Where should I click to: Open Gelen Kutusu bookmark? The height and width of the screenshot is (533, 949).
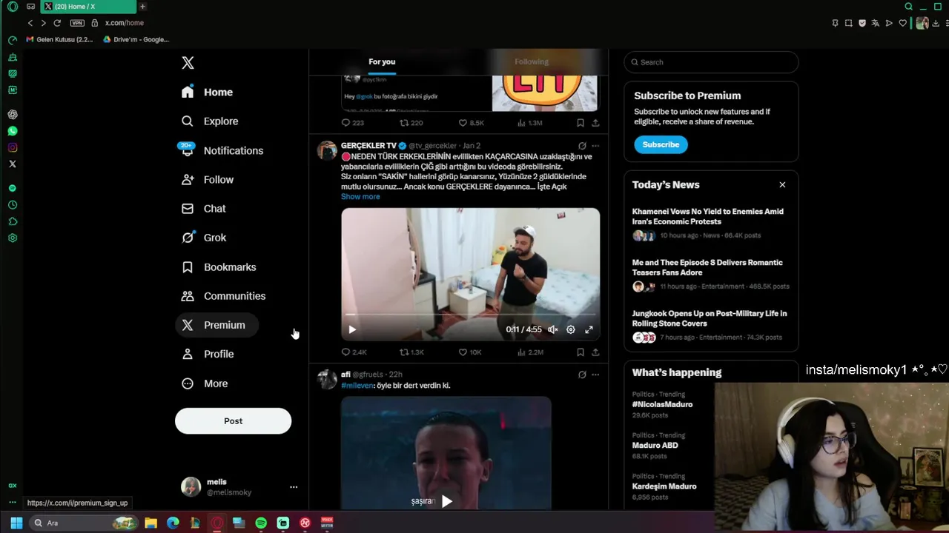point(59,40)
